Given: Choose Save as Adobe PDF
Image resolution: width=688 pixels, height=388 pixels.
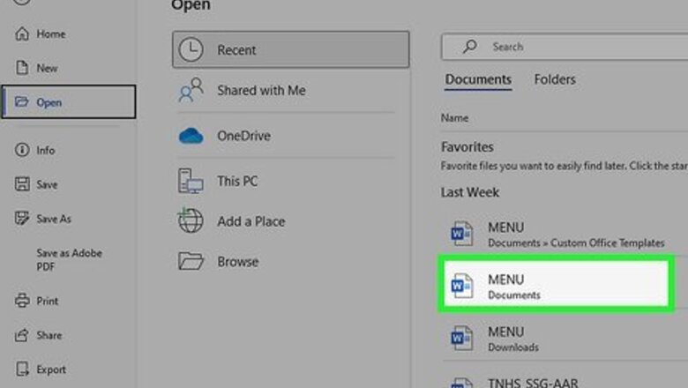Looking at the screenshot, I should pyautogui.click(x=69, y=259).
